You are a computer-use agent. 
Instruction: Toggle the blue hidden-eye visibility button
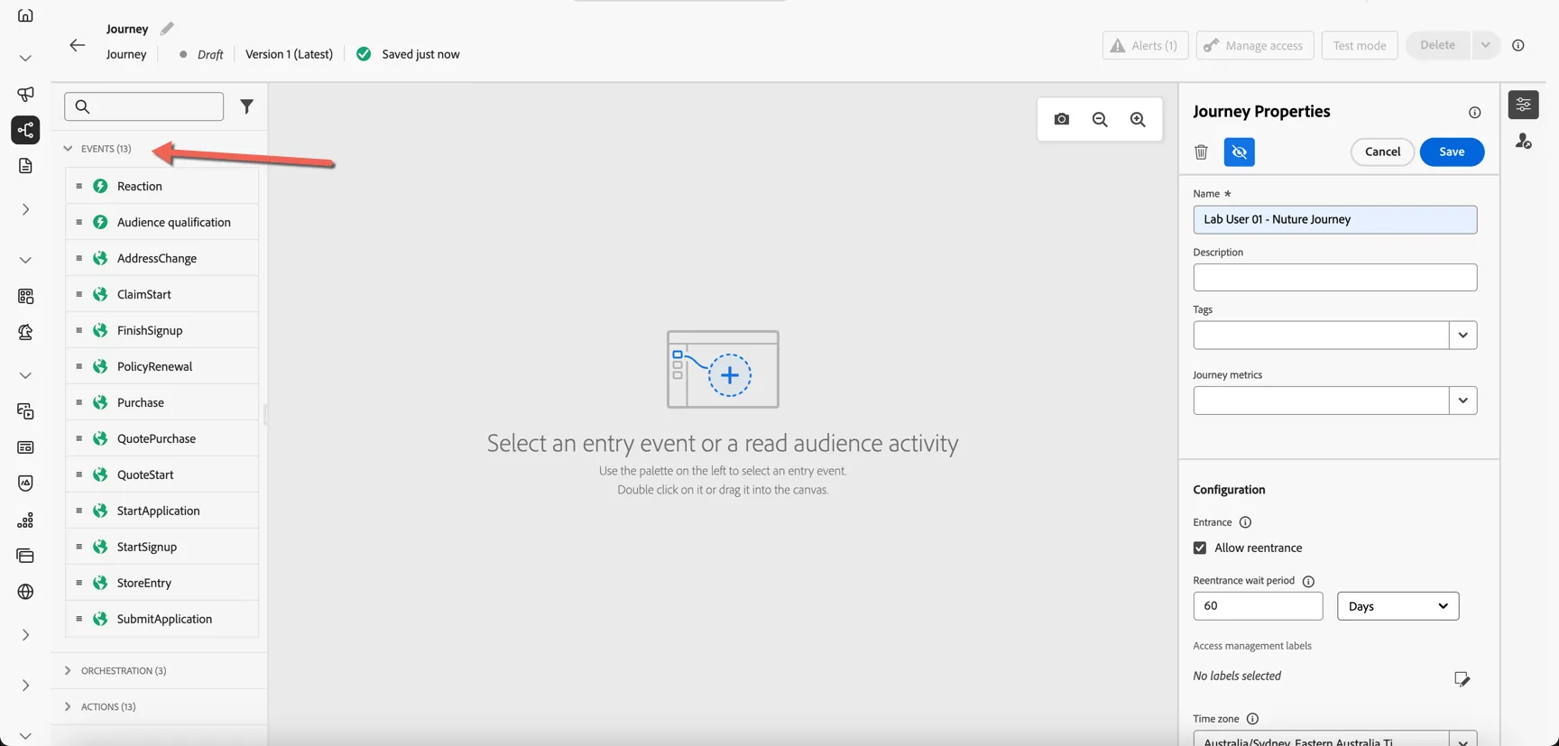click(x=1240, y=152)
